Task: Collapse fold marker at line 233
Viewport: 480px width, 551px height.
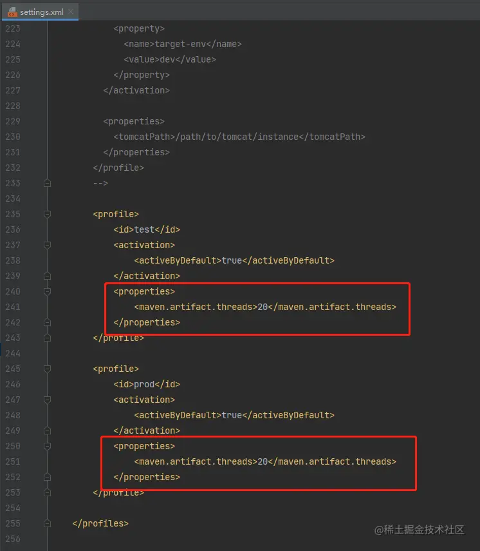Action: click(48, 183)
